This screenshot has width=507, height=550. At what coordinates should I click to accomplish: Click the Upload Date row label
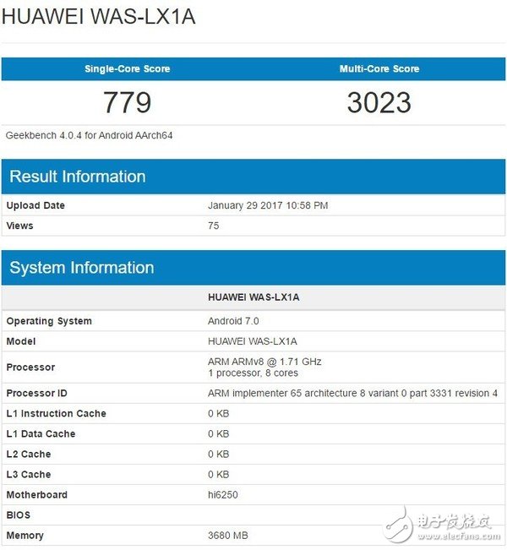tap(35, 205)
